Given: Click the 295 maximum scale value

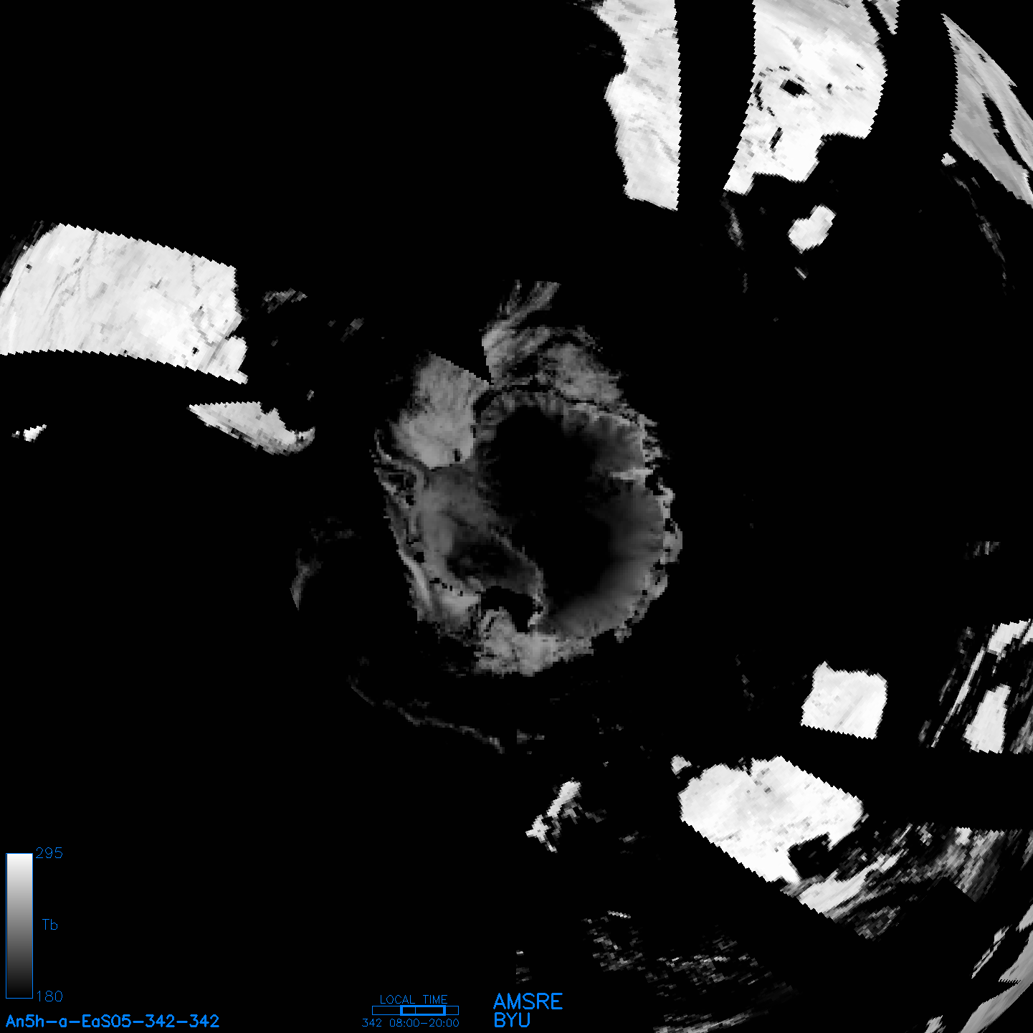Looking at the screenshot, I should point(49,853).
